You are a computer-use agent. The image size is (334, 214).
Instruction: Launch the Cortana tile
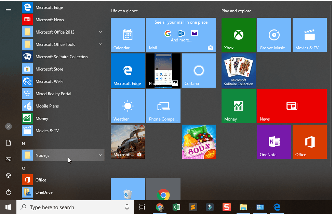click(x=199, y=71)
